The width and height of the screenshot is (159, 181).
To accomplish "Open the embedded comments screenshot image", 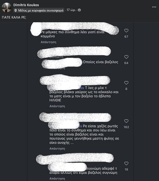I will click(80, 102).
